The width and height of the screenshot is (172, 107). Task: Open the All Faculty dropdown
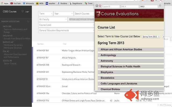[x=53, y=19]
